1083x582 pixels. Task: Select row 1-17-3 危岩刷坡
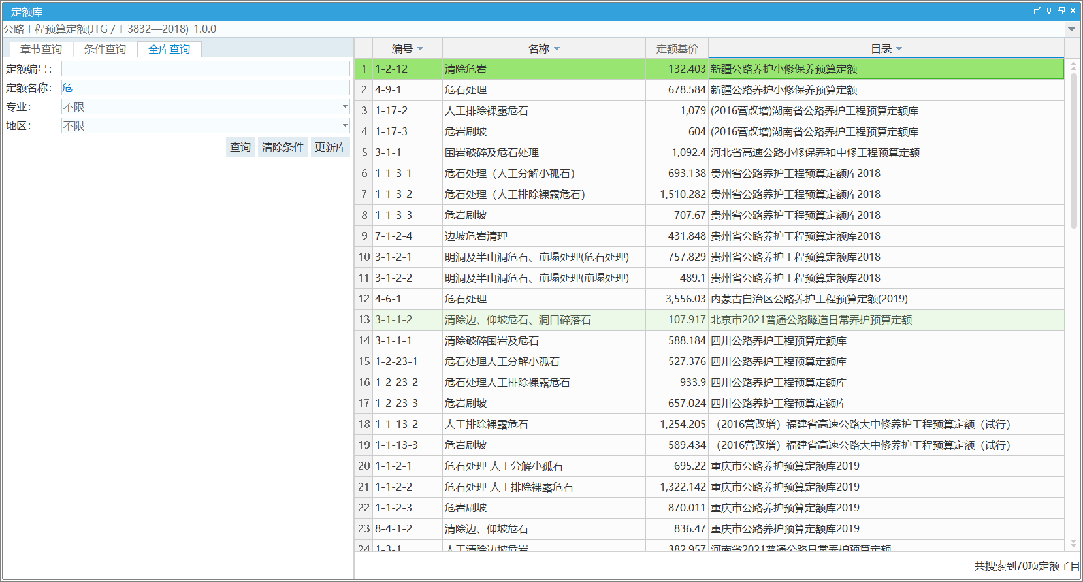(709, 131)
